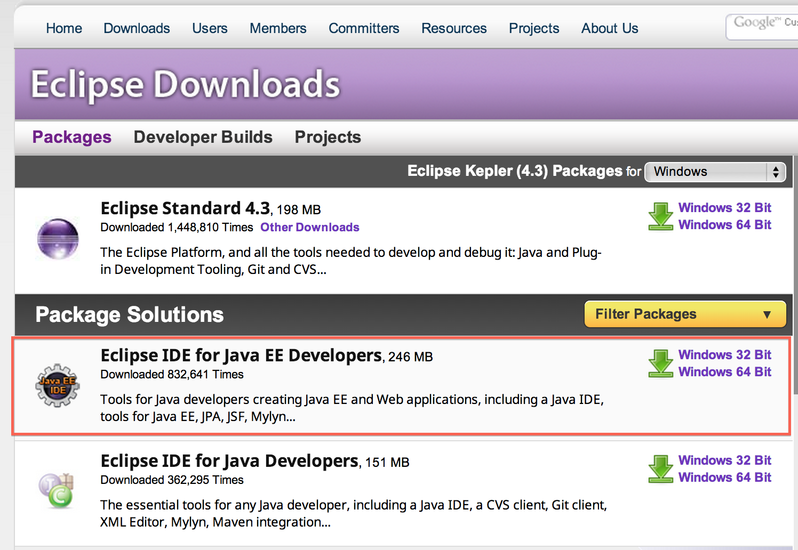Open the Windows platform dropdown

[715, 172]
